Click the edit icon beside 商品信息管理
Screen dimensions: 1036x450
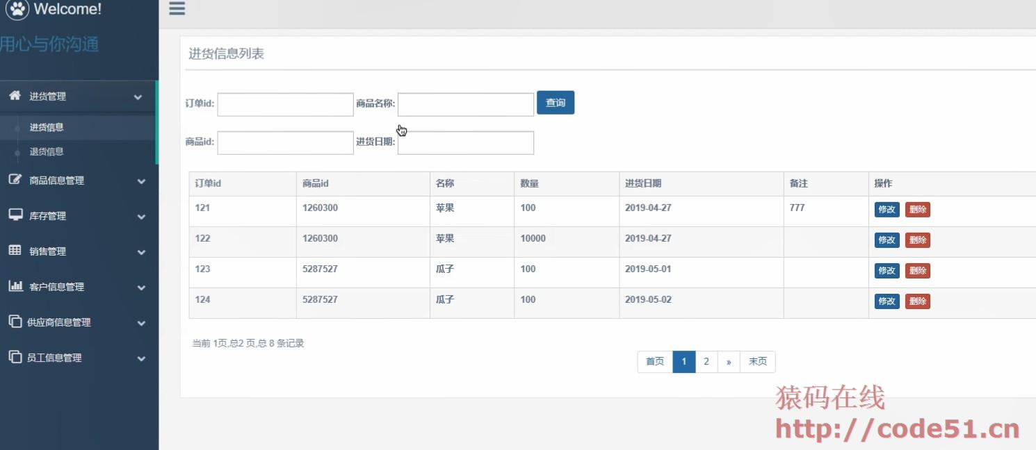(15, 180)
